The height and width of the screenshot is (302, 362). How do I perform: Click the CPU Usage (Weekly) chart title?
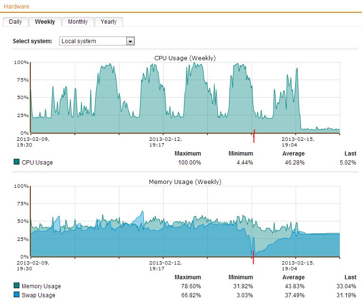click(185, 58)
